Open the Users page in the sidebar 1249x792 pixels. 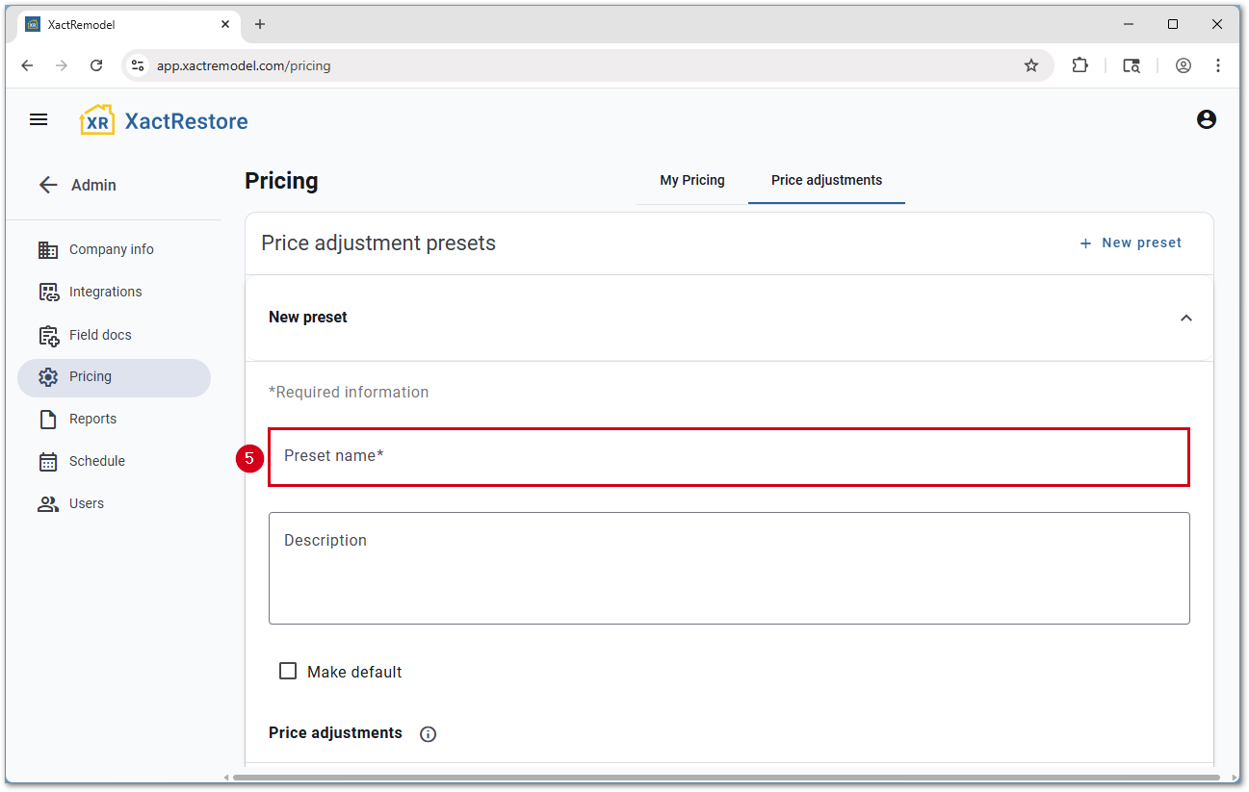click(x=86, y=503)
